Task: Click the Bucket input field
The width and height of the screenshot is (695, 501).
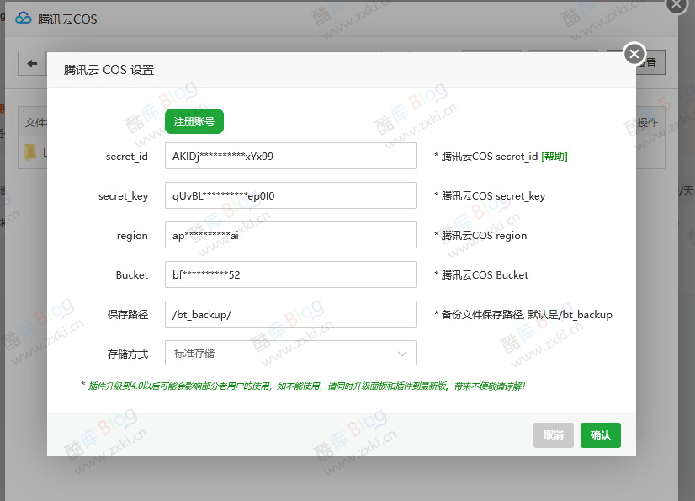Action: tap(290, 274)
